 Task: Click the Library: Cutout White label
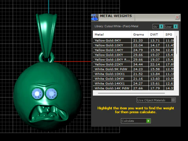coord(116,26)
